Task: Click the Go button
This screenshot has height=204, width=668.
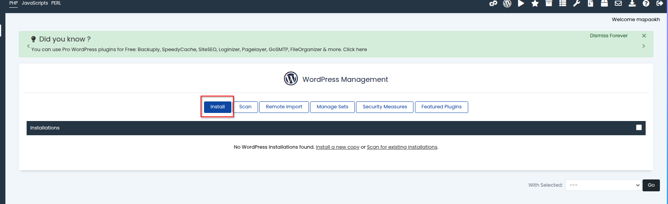Action: [x=651, y=185]
